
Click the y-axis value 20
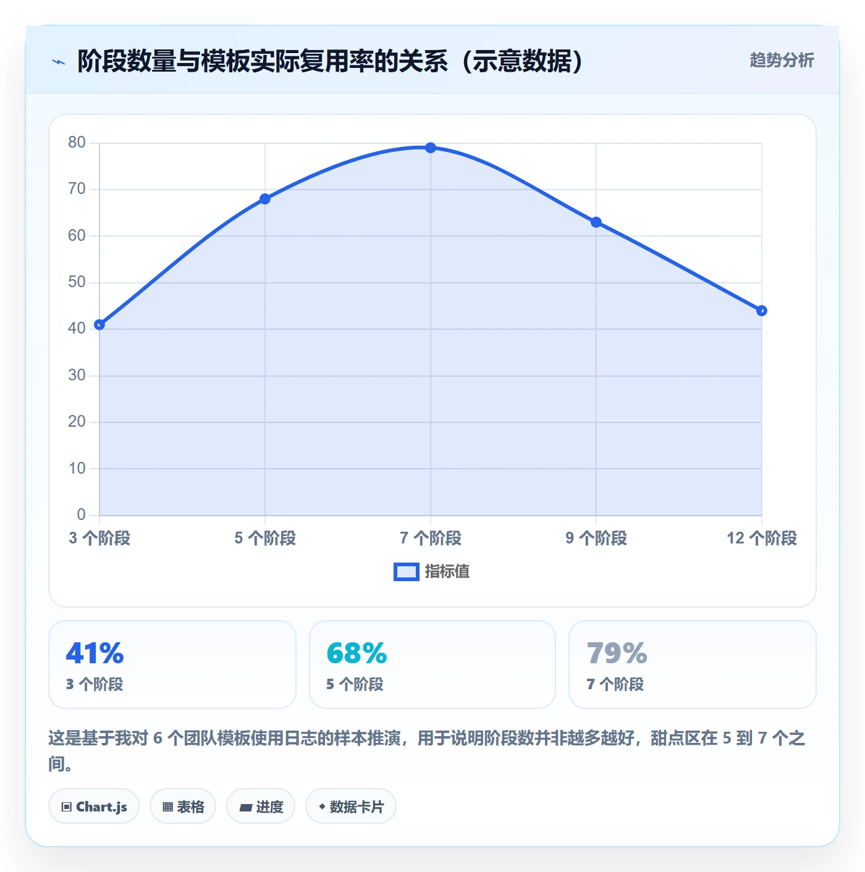point(77,422)
